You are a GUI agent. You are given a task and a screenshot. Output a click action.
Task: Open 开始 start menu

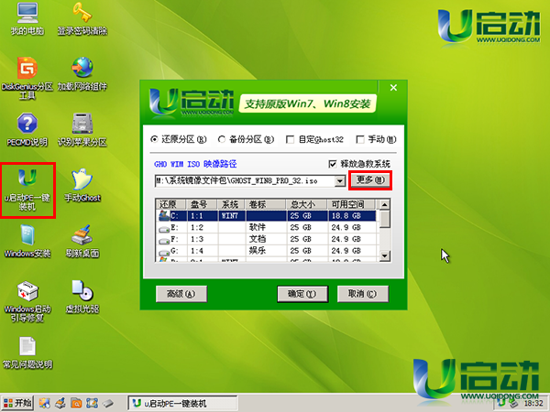point(17,403)
